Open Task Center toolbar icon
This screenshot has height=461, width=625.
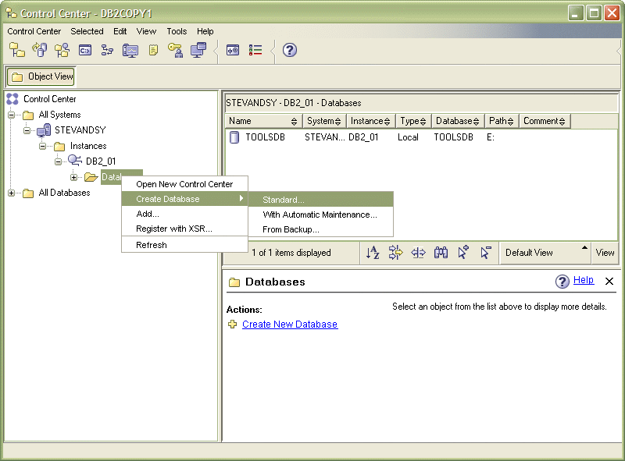coord(107,50)
